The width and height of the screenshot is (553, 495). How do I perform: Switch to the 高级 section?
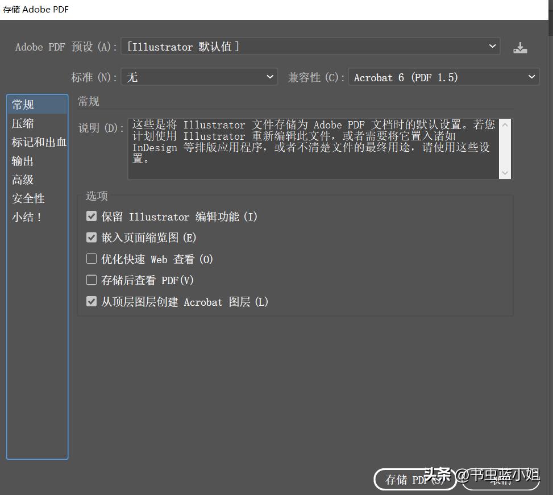pos(22,180)
